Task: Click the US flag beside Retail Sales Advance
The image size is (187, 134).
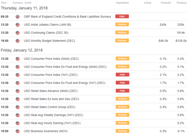Action: coord(18,91)
